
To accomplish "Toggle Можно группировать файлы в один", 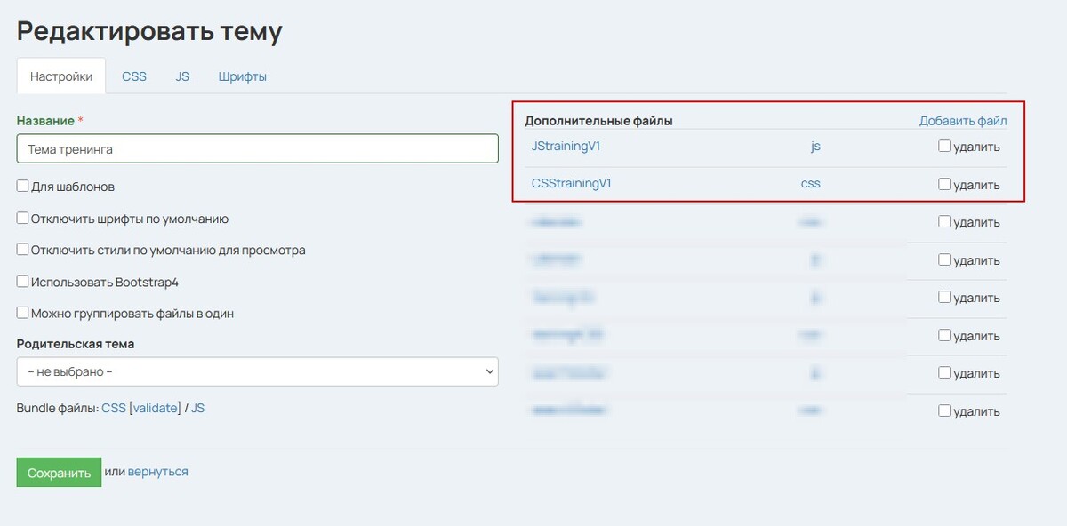I will pos(23,314).
